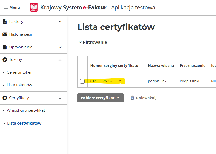Open Generuj token menu item
Screen dimensions: 216x154
click(19, 72)
